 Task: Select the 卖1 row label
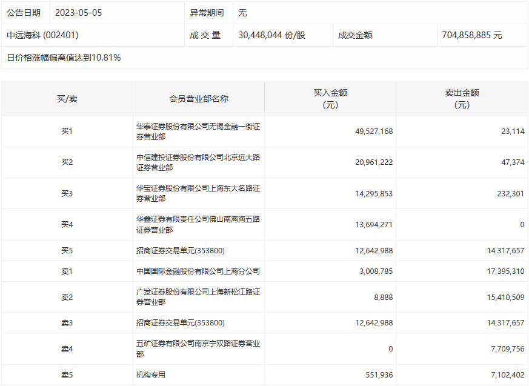[x=67, y=271]
